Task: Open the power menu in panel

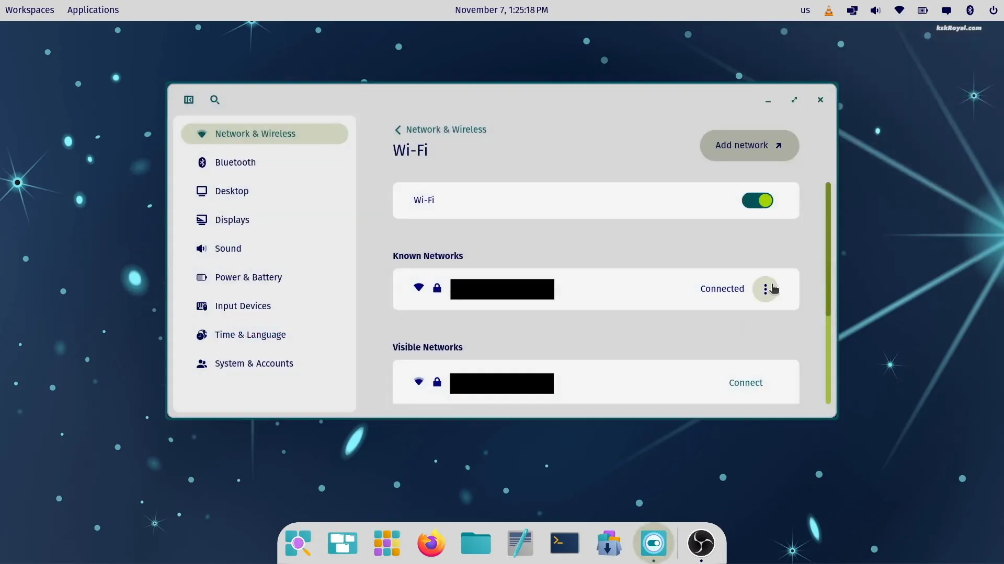Action: (994, 10)
